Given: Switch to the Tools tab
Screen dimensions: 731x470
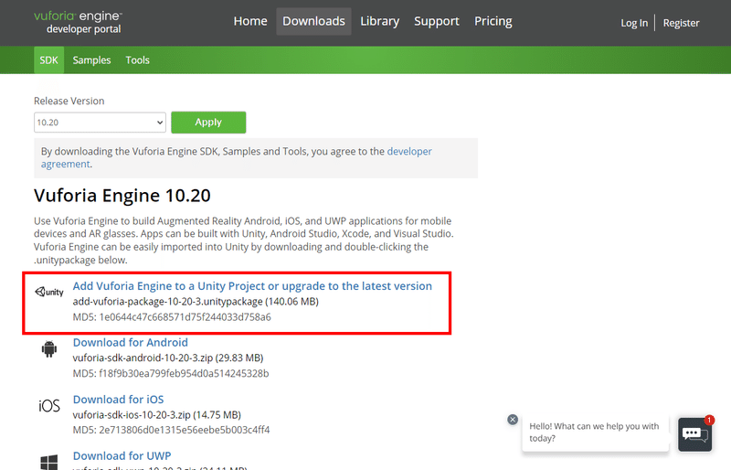Looking at the screenshot, I should [138, 60].
